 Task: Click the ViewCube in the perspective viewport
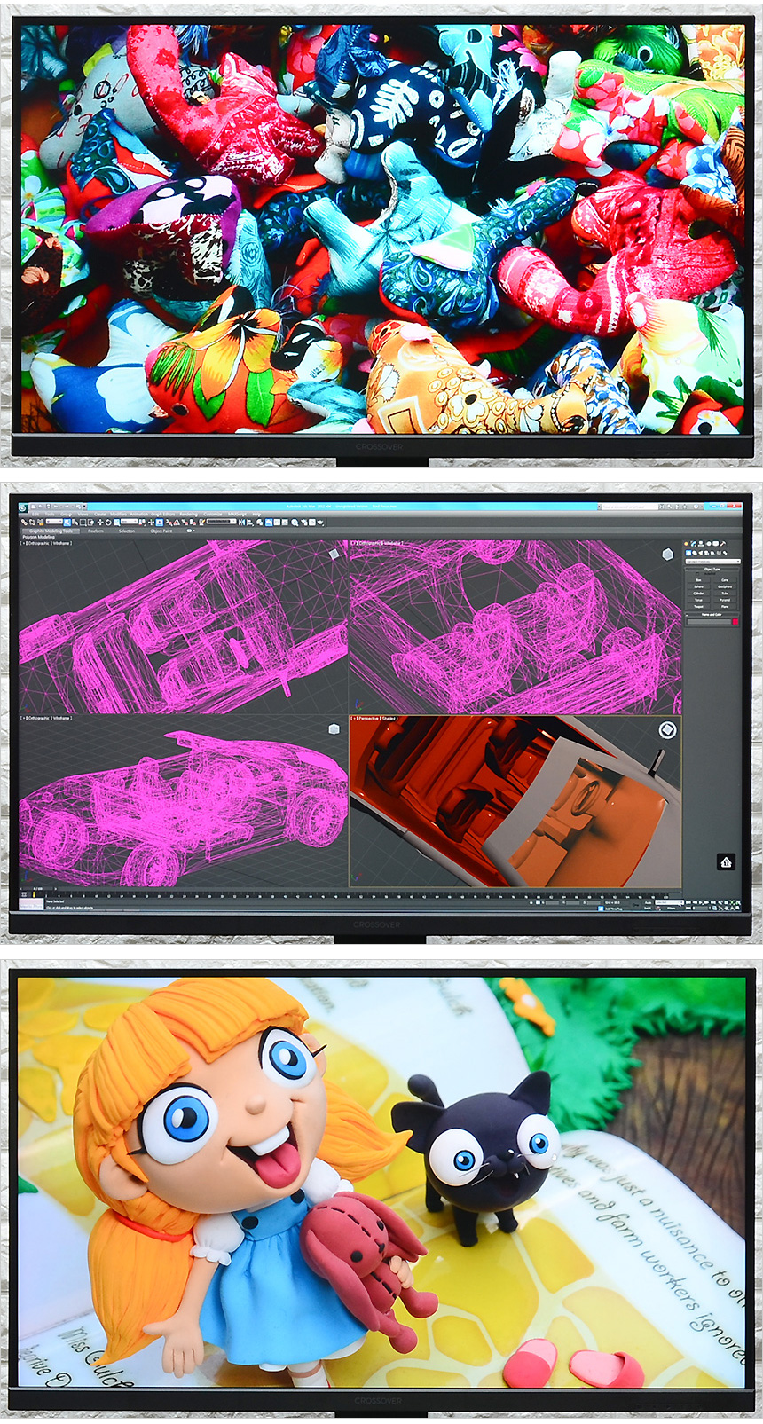click(x=667, y=729)
